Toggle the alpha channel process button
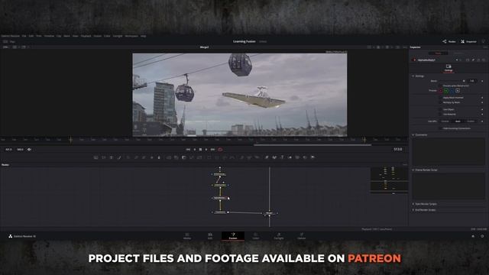 click(x=458, y=91)
